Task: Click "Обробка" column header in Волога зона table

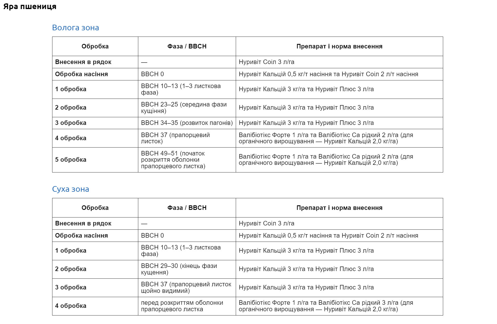Action: coord(95,46)
